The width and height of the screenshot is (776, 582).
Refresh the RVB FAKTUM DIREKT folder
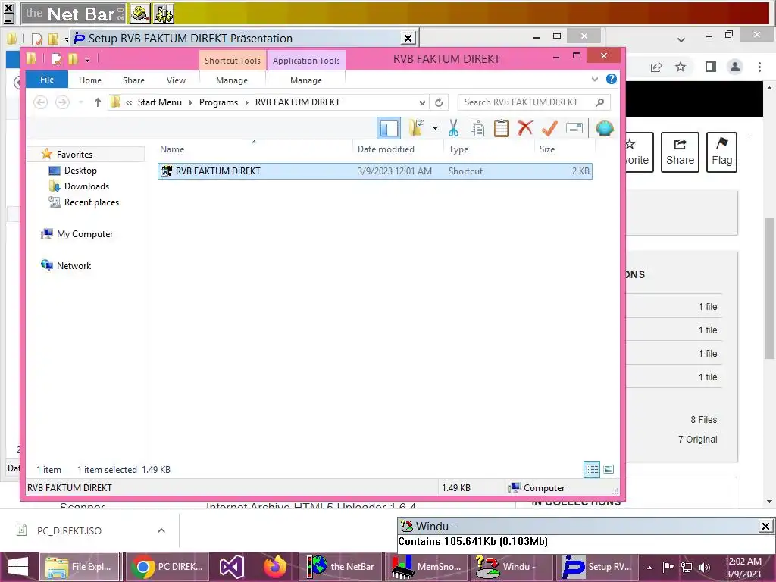click(439, 102)
